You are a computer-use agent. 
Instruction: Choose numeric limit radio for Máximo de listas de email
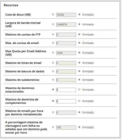(53, 63)
